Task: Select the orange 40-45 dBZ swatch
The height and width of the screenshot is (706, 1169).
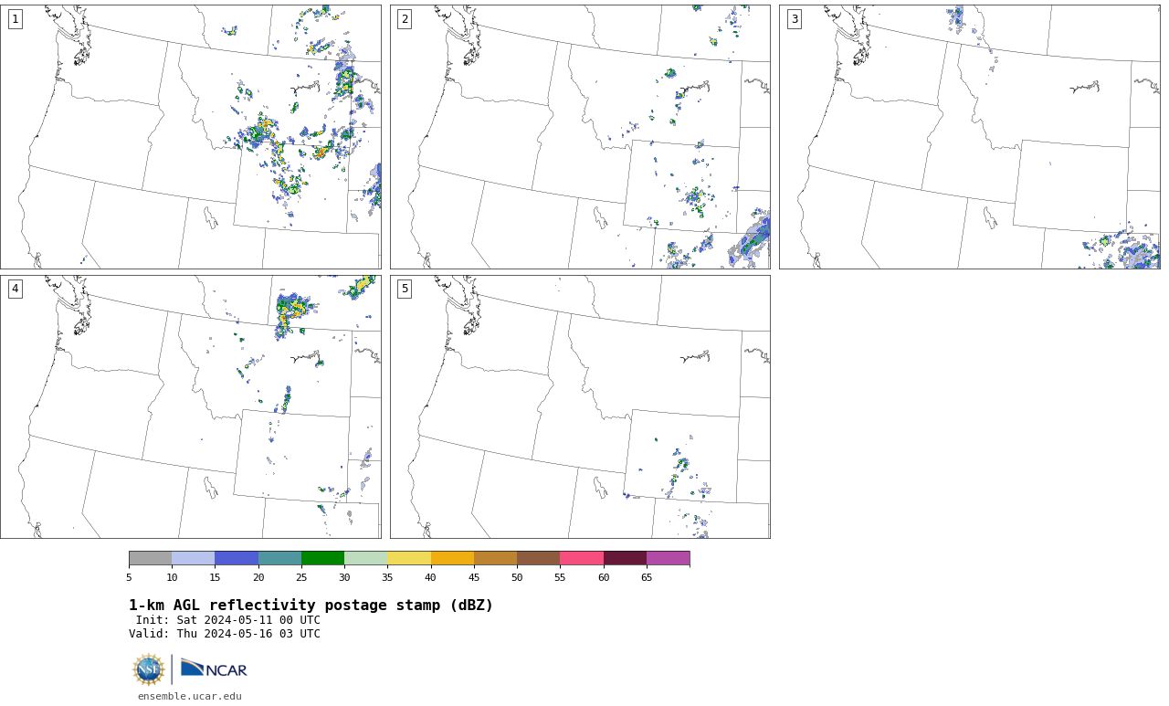Action: [452, 558]
